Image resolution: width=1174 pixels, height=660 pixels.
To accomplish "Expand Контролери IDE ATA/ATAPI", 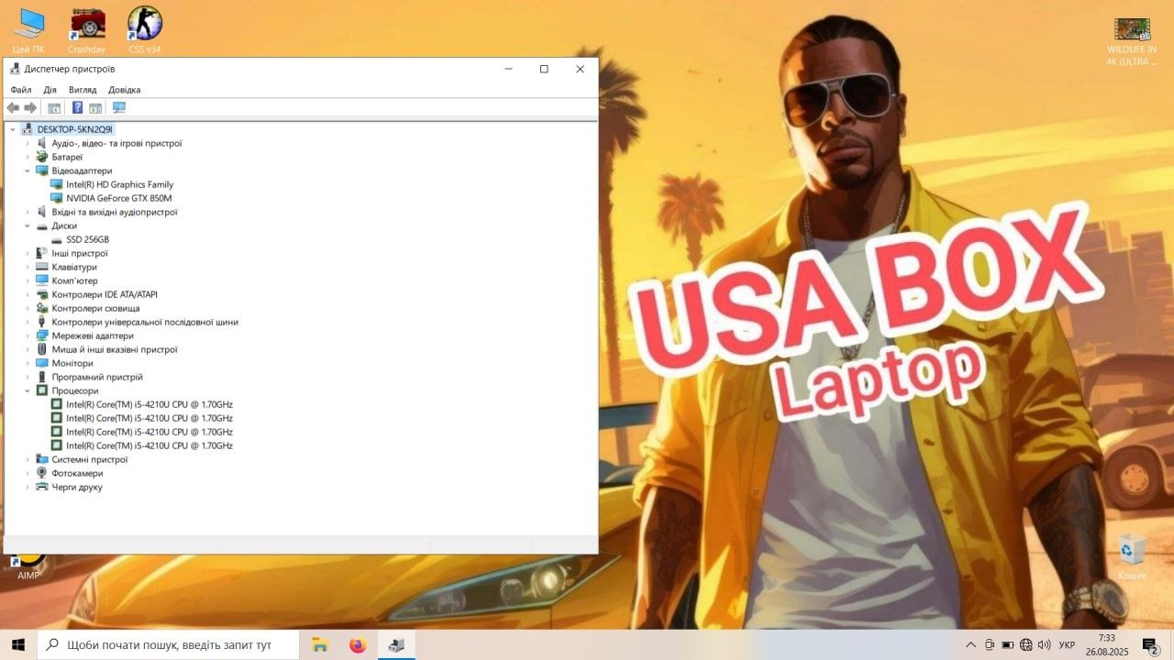I will [28, 294].
